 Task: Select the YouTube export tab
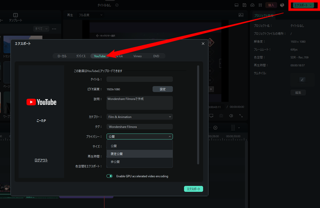[x=100, y=56]
